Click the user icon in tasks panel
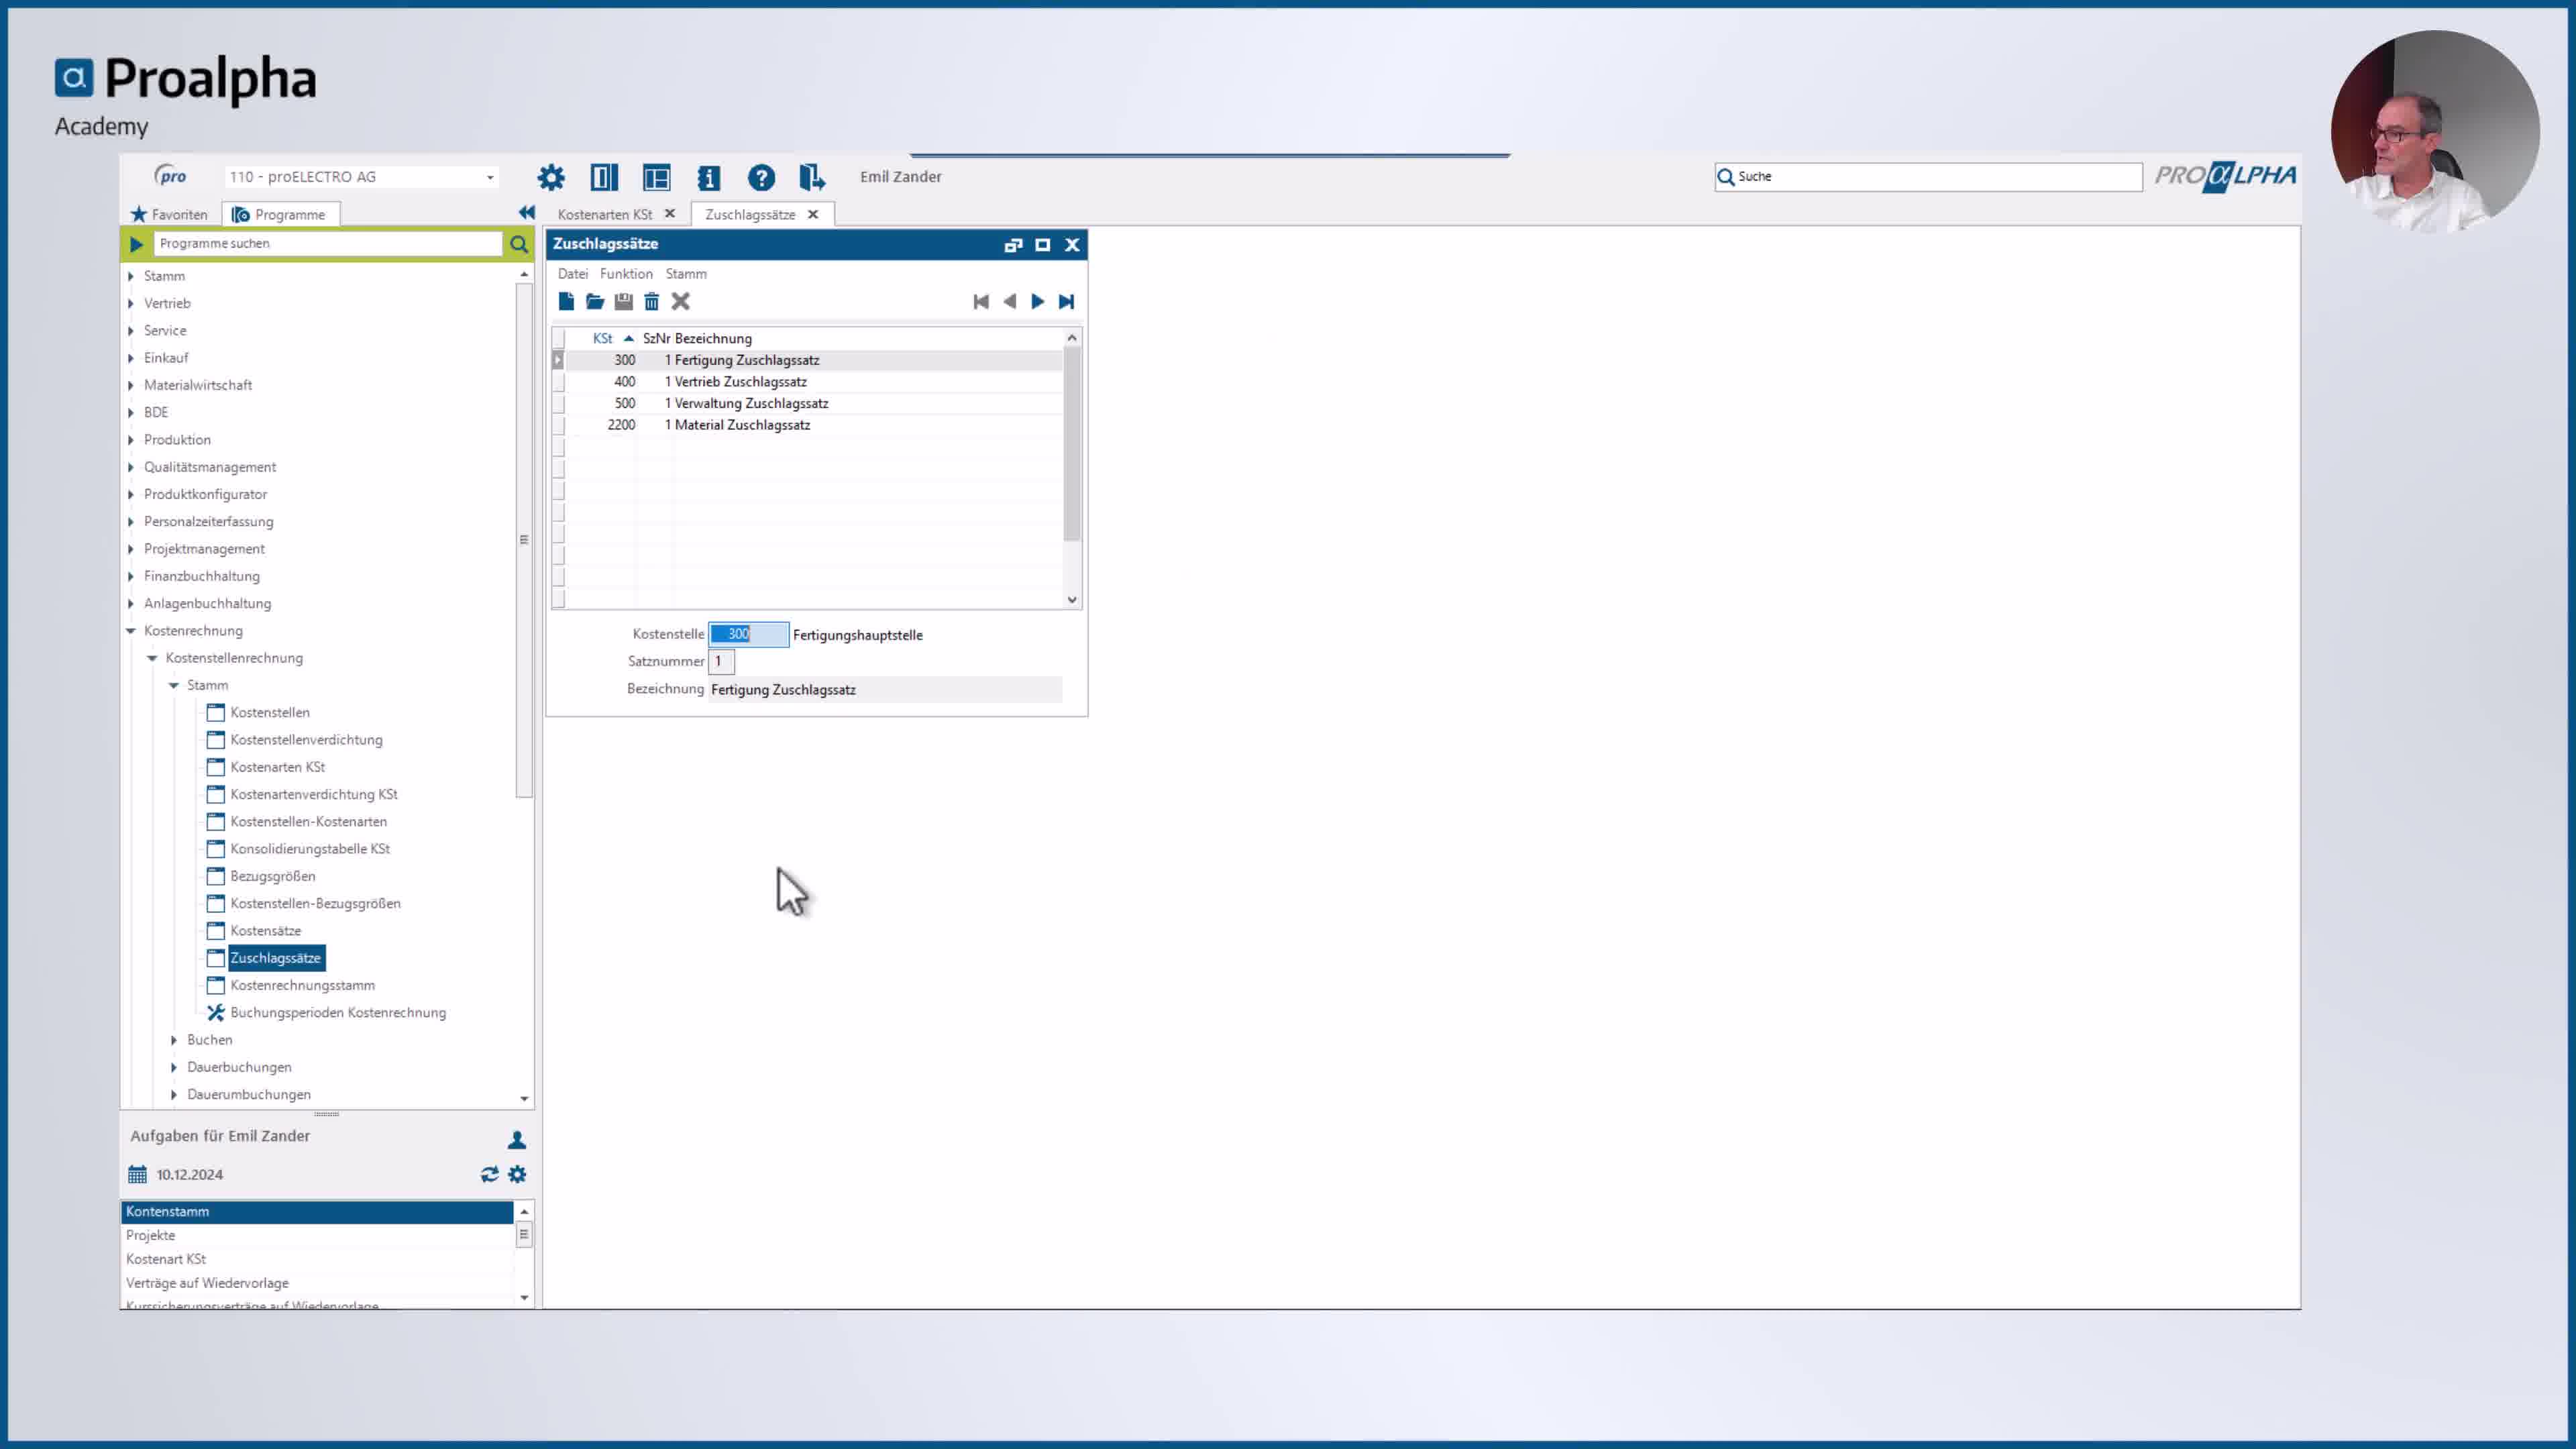Screen dimensions: 2576x1449 [517, 1139]
